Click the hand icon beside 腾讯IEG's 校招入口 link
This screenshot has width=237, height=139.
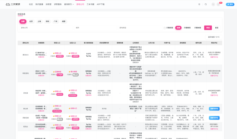(54, 53)
